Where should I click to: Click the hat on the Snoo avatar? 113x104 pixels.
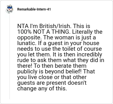click(x=10, y=7)
